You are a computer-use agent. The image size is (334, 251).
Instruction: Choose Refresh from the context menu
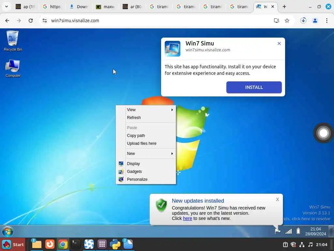pyautogui.click(x=146, y=118)
